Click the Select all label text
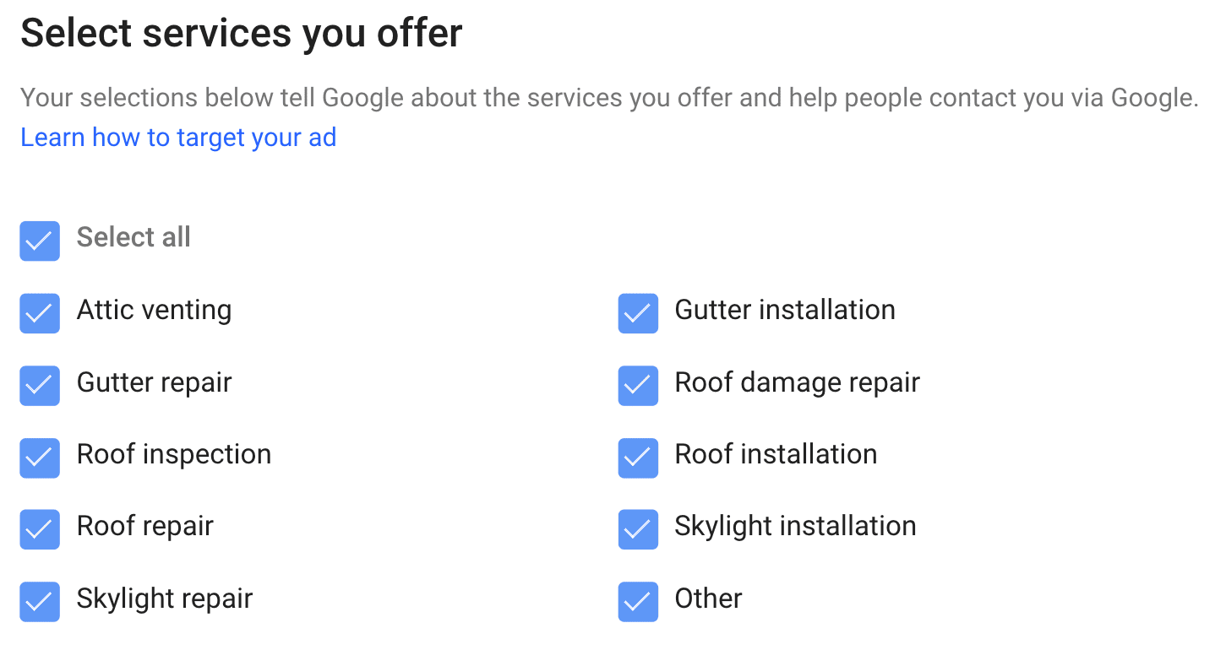Viewport: 1215px width, 650px height. coord(133,238)
